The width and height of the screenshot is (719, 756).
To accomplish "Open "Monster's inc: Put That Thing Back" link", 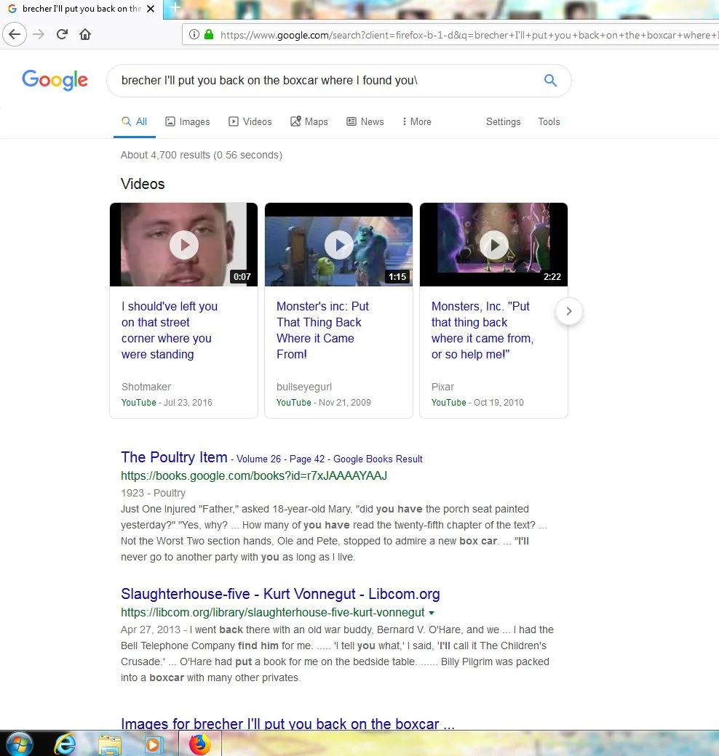I will click(x=322, y=330).
